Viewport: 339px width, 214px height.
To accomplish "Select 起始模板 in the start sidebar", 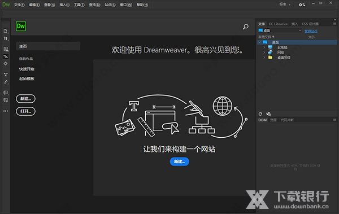I will [27, 78].
